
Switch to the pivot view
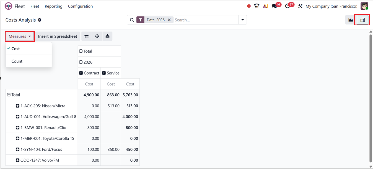click(362, 20)
